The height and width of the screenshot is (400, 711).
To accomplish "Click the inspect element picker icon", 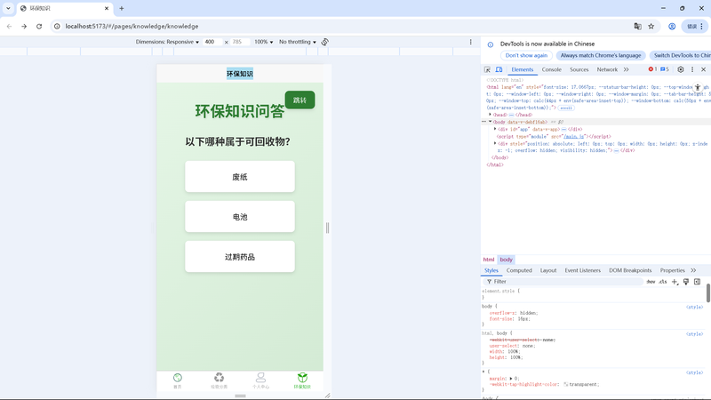I will coord(487,69).
